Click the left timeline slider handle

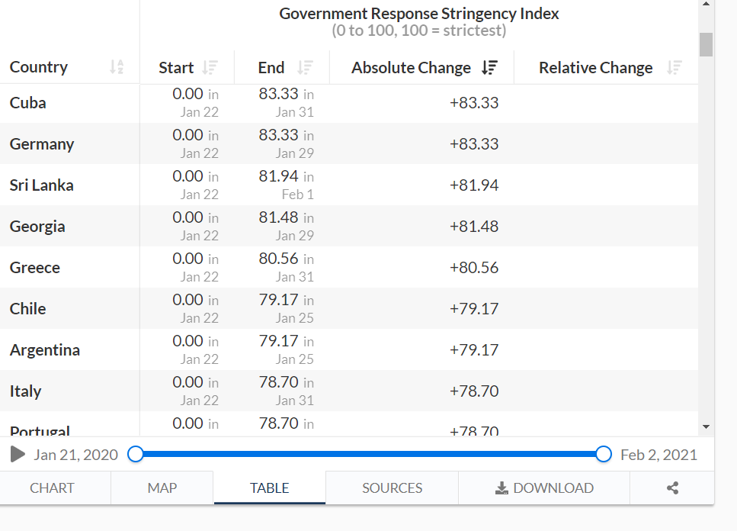click(136, 455)
